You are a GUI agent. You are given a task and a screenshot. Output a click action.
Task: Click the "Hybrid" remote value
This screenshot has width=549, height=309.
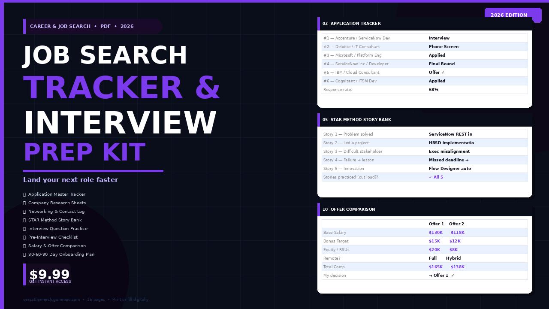tap(453, 258)
